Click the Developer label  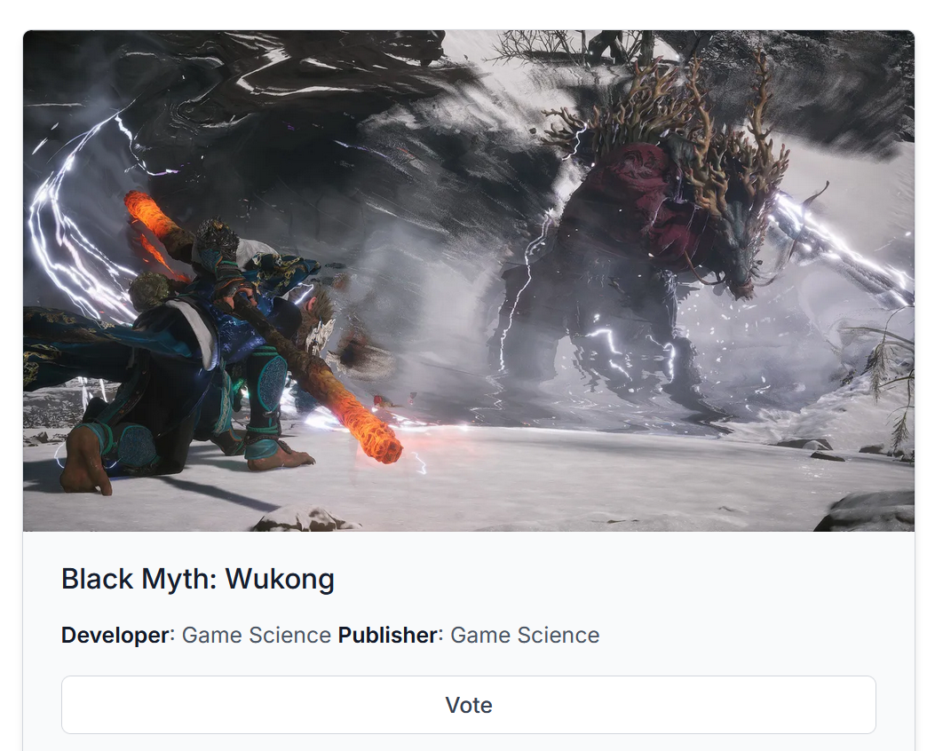(x=115, y=636)
